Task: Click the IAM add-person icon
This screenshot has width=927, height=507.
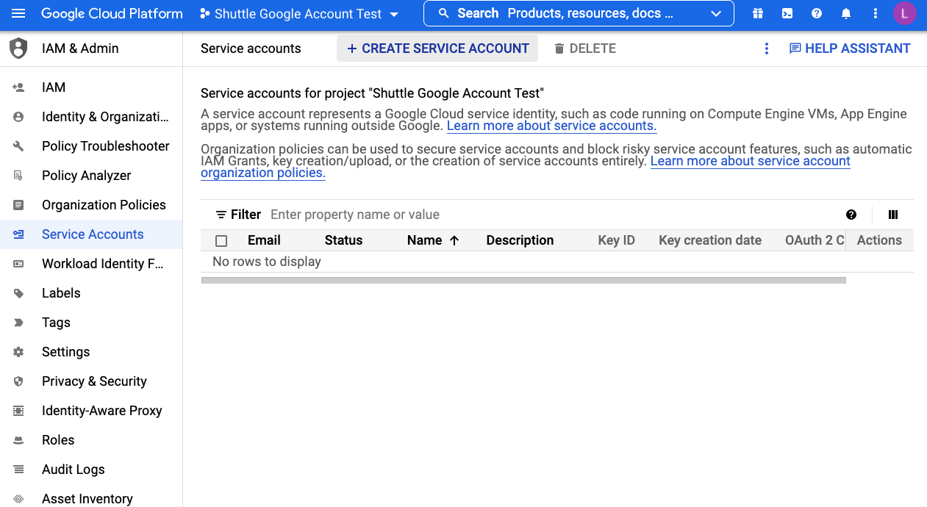Action: click(x=18, y=87)
